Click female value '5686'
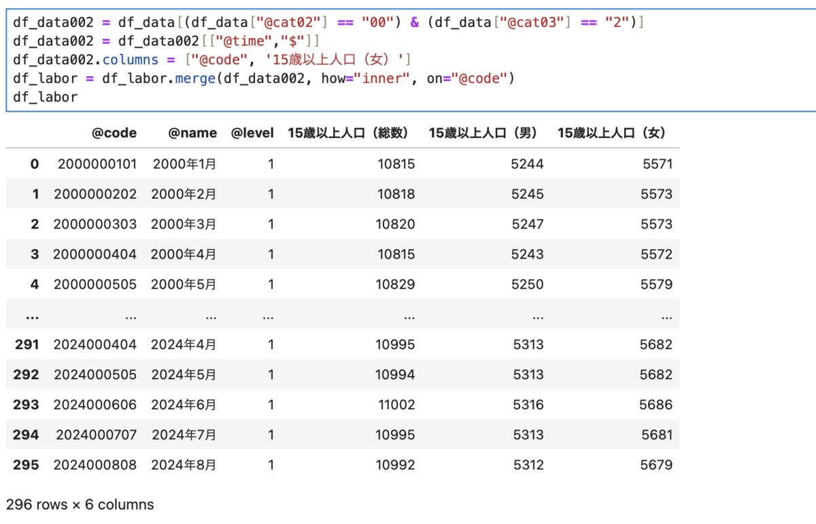Screen dimensions: 816x524 656,404
